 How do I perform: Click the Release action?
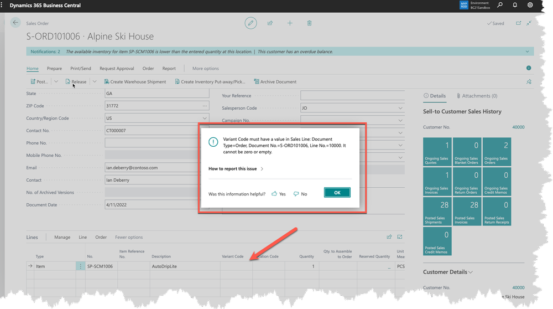tap(76, 81)
